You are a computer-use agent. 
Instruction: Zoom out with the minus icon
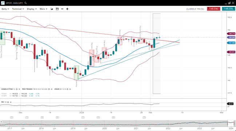(62, 9)
